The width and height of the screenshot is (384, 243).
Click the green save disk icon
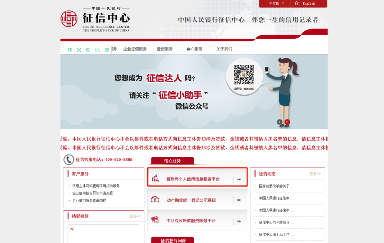89,50
